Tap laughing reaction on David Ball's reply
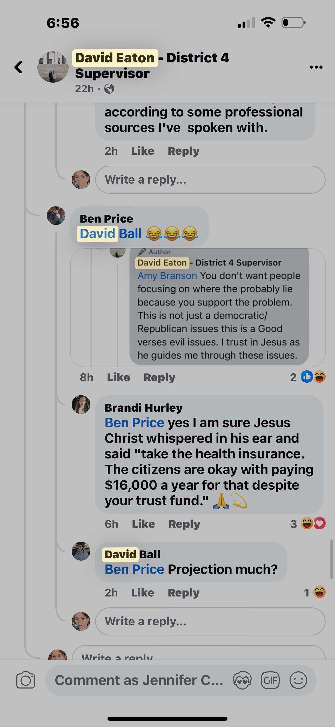Image resolution: width=335 pixels, height=727 pixels. point(319,592)
